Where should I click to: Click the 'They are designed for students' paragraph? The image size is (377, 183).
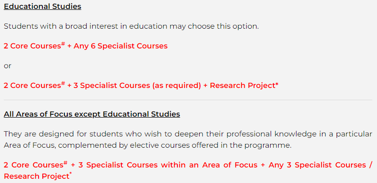[x=188, y=140]
